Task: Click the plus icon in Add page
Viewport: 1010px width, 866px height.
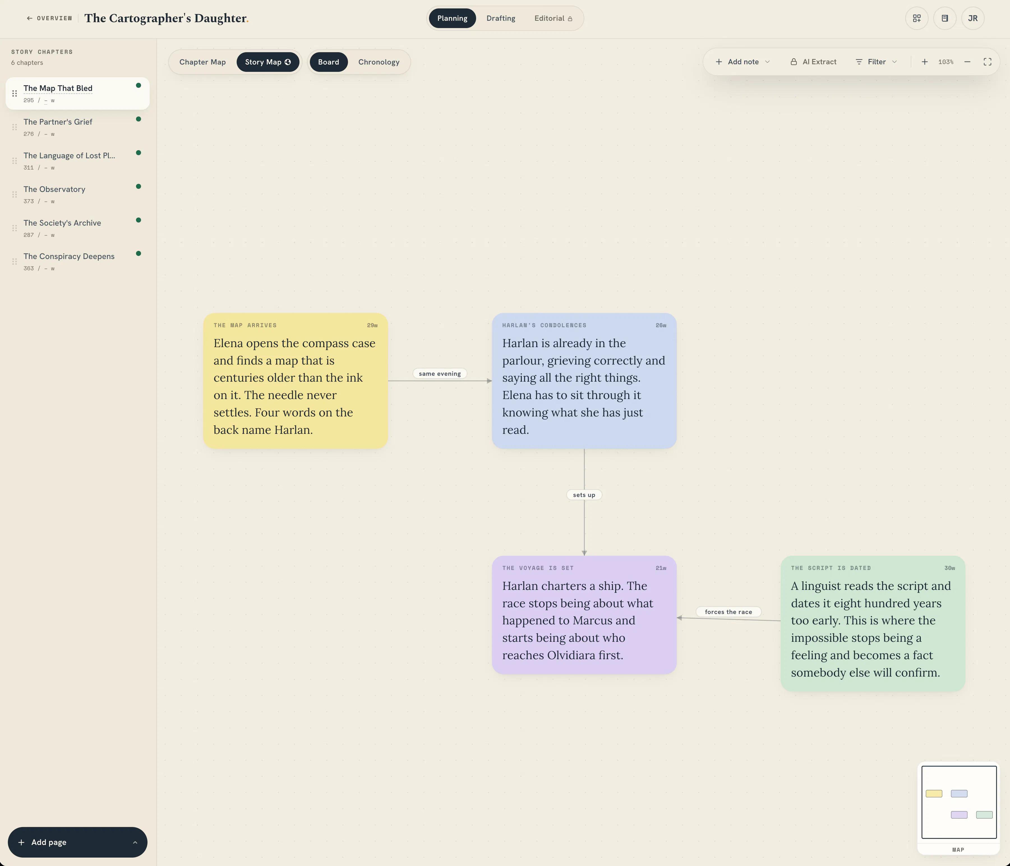Action: click(x=21, y=842)
